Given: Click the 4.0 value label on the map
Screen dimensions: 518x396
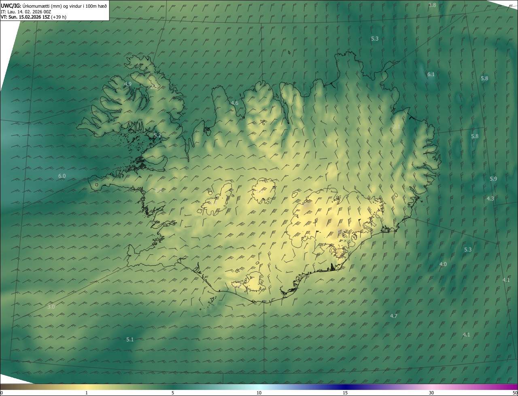Looking at the screenshot, I should [x=443, y=264].
